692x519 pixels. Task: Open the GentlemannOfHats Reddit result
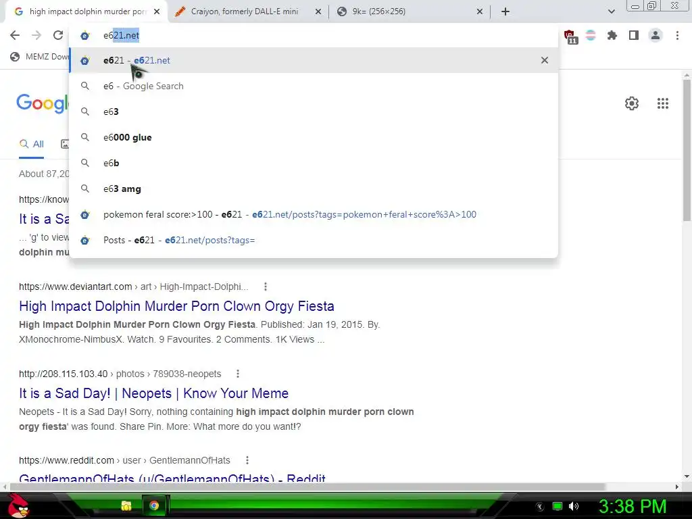(172, 478)
